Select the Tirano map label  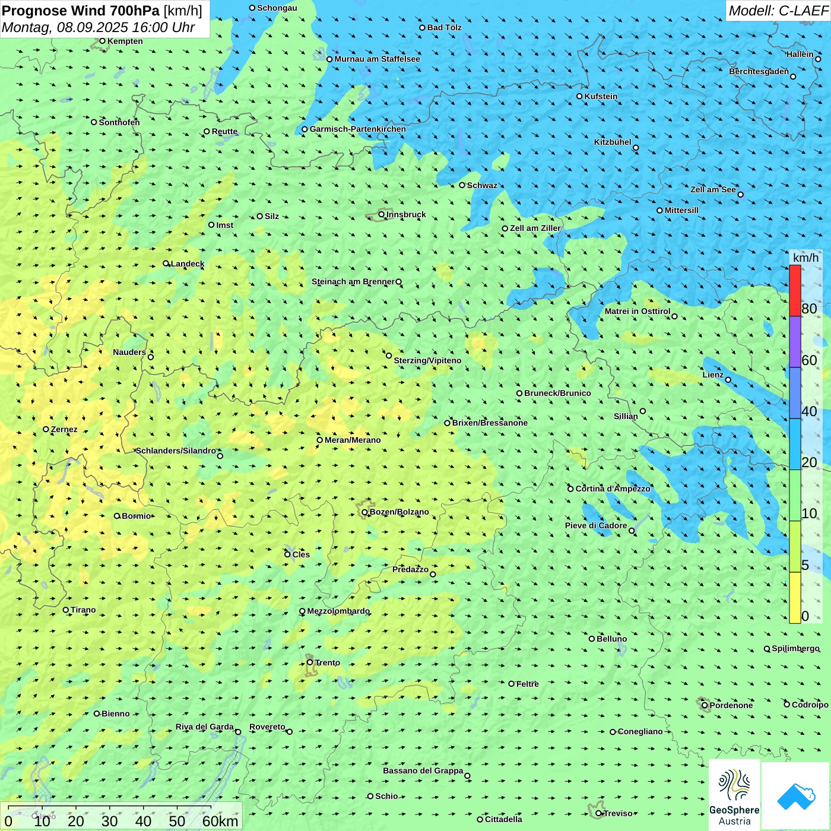pyautogui.click(x=83, y=610)
